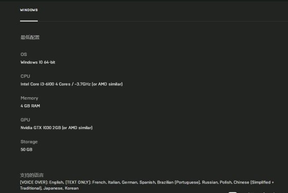Click the Chinese (Simplified + text
The image size is (288, 193).
coord(254,182)
